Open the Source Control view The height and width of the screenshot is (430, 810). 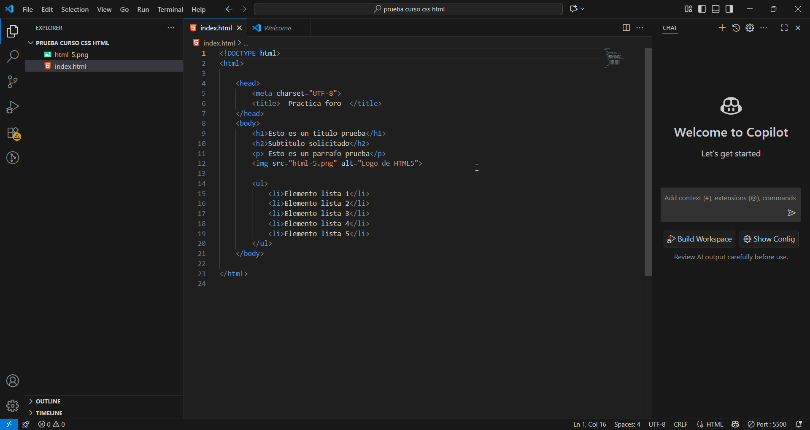(13, 82)
